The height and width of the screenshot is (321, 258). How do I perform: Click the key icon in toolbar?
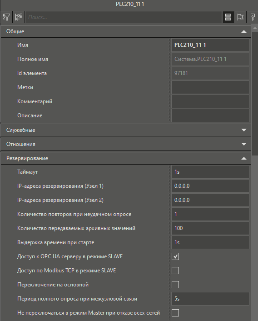pos(253,17)
